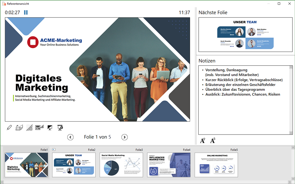Click the Referentenansicht app icon in title bar
Viewport: 295px width, 184px height.
pyautogui.click(x=4, y=4)
